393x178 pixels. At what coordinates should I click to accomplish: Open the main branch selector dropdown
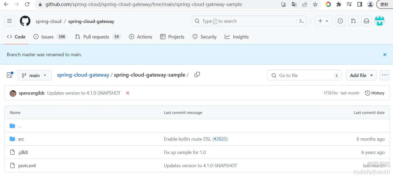pos(34,75)
